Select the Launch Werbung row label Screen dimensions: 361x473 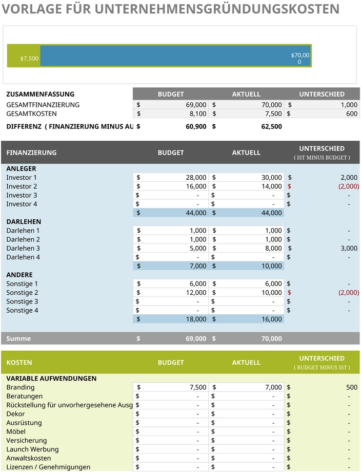pyautogui.click(x=32, y=449)
